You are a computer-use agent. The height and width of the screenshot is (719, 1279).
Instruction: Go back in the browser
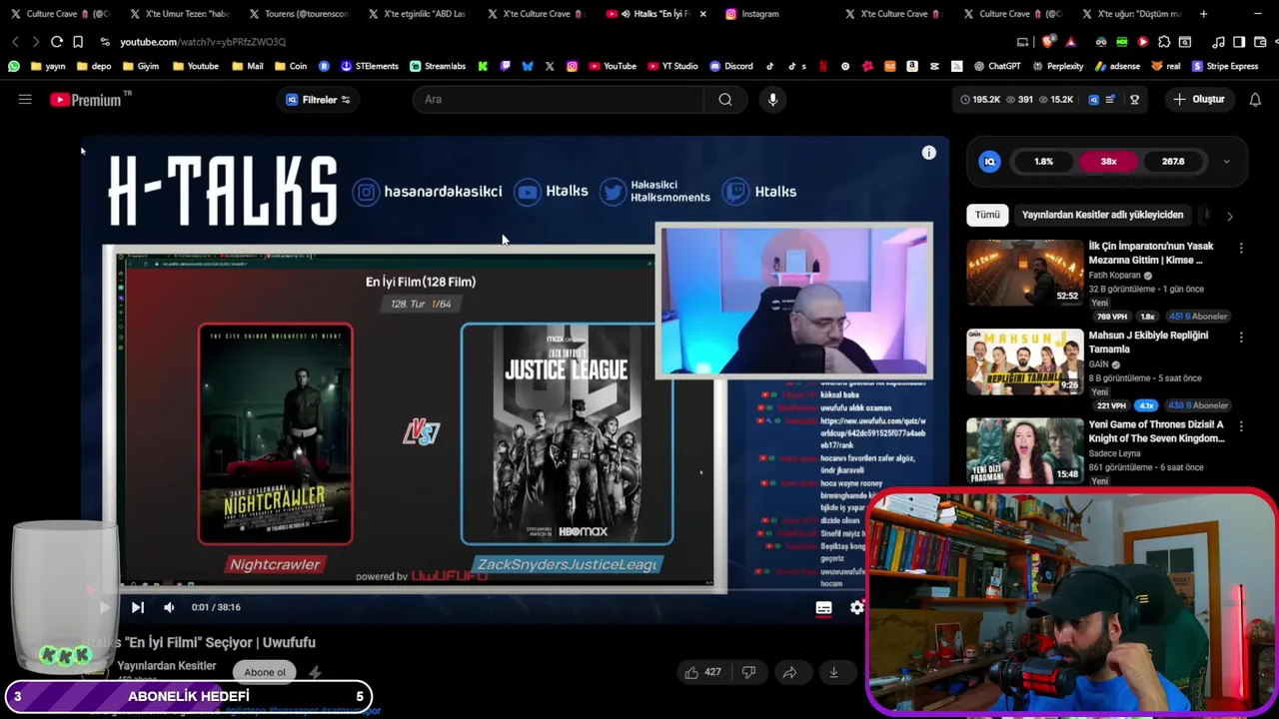click(x=15, y=42)
